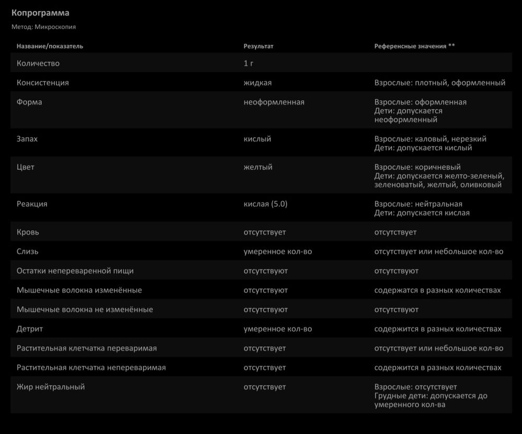Select the Количество row label

click(38, 64)
